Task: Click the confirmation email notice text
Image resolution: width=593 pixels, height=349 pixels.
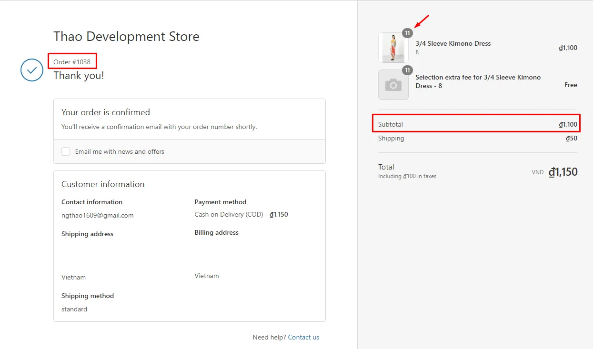Action: point(159,127)
